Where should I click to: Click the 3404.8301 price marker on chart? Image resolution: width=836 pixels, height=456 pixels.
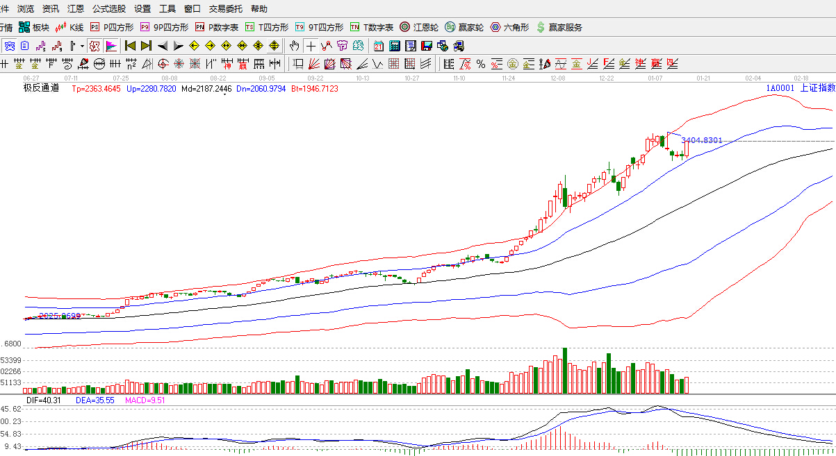701,140
